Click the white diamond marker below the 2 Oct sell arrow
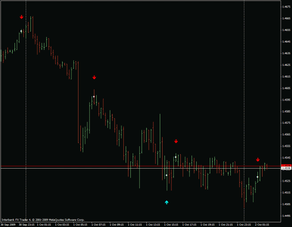The image size is (292, 227). tap(257, 177)
